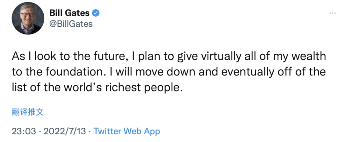Image resolution: width=344 pixels, height=142 pixels.
Task: Click the blue verified badge
Action: coord(96,13)
